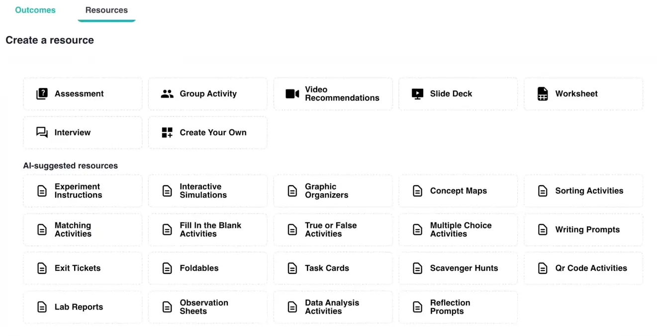
Task: Click the chat bubble icon on Interview
Action: [x=42, y=132]
